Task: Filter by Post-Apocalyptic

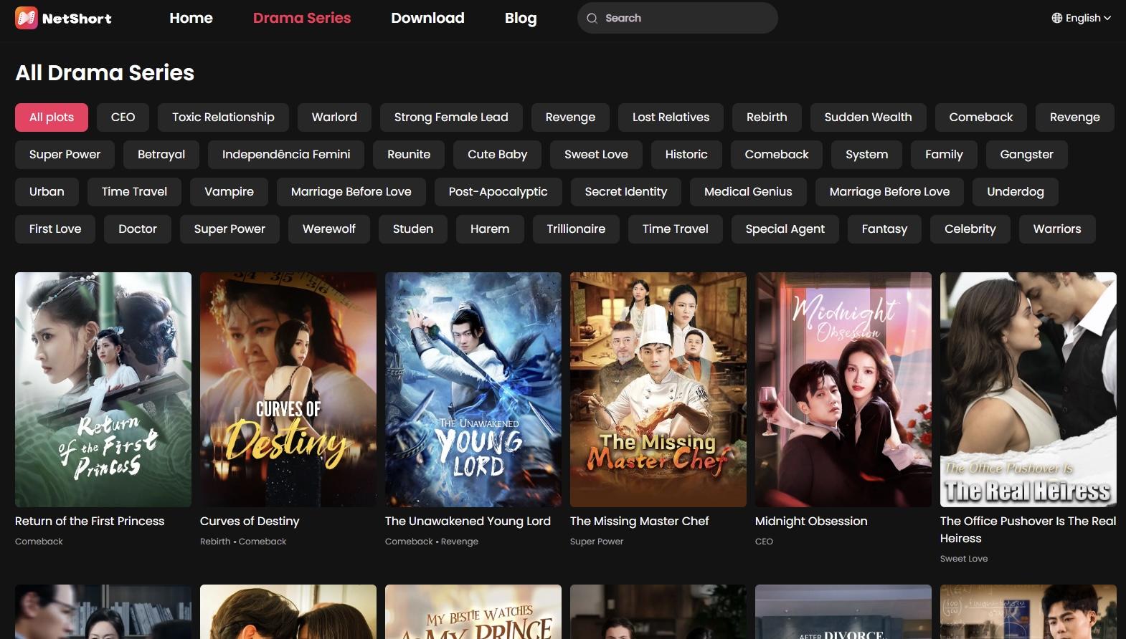Action: tap(498, 192)
